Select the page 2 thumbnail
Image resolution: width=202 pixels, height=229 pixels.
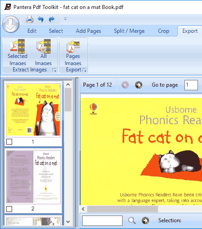pyautogui.click(x=33, y=177)
